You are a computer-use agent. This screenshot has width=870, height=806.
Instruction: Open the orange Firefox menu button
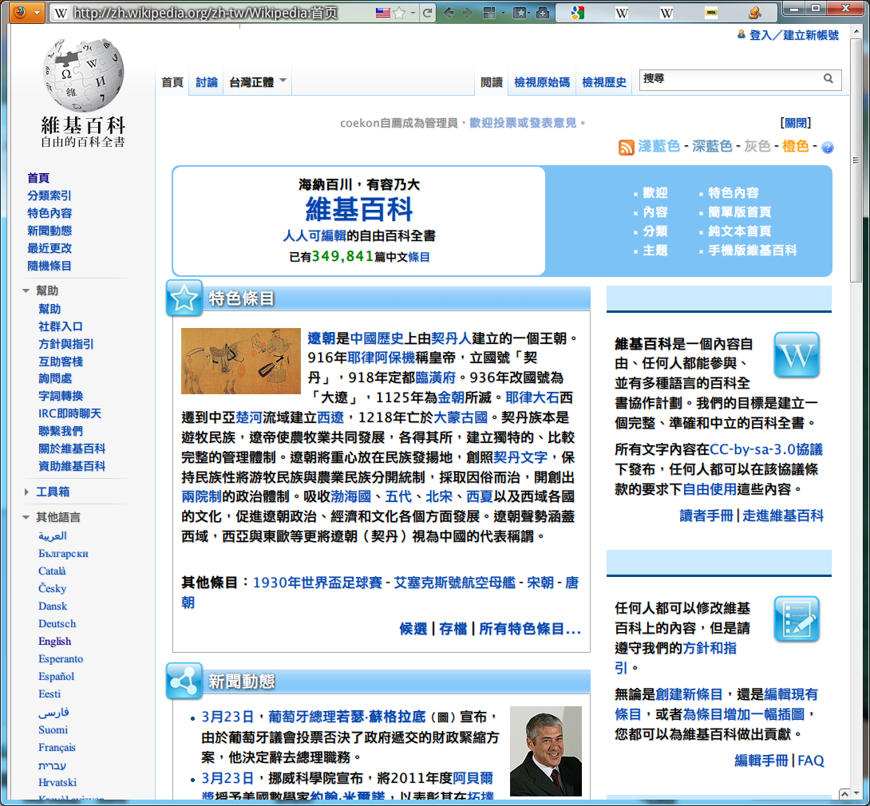click(26, 12)
